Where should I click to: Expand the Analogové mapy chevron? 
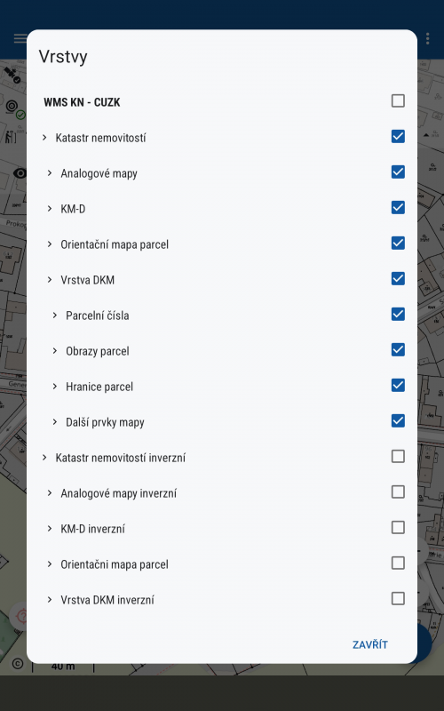coord(50,172)
